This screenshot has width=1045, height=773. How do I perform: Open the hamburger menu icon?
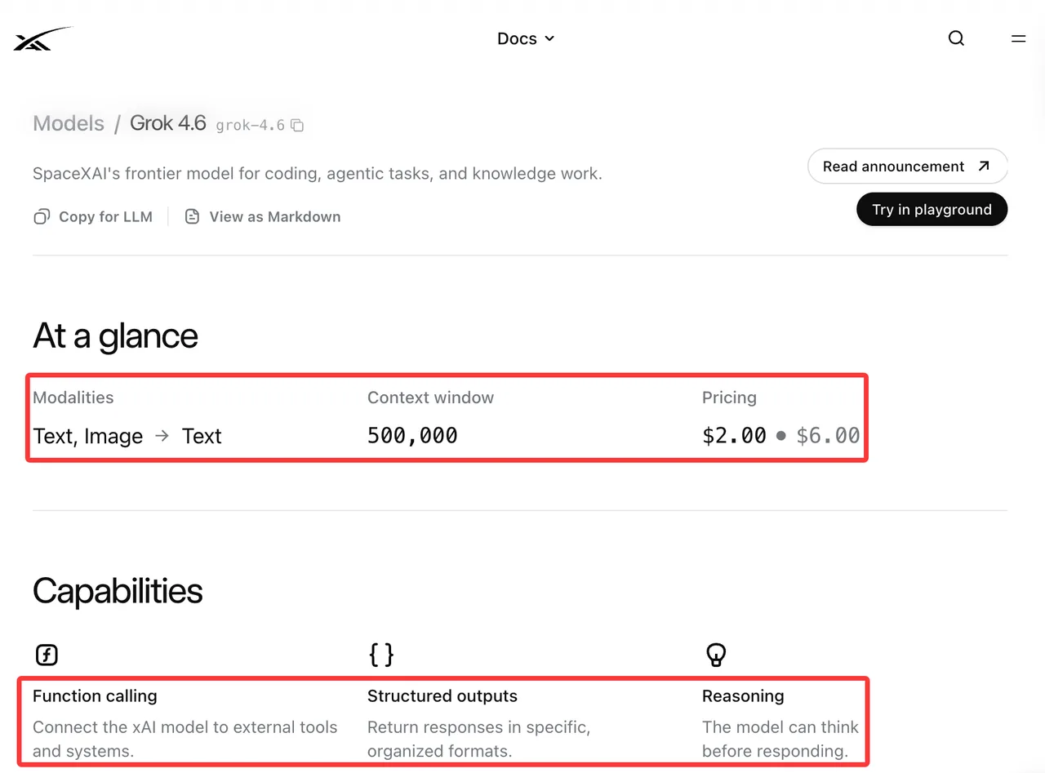click(1018, 38)
